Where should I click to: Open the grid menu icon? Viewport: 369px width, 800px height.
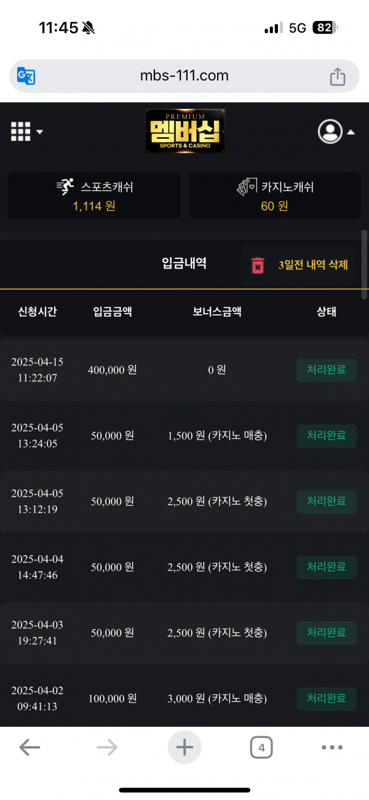point(21,131)
